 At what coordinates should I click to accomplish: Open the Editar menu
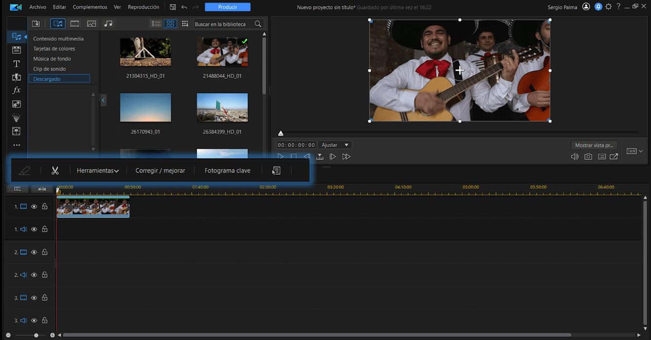pyautogui.click(x=59, y=7)
